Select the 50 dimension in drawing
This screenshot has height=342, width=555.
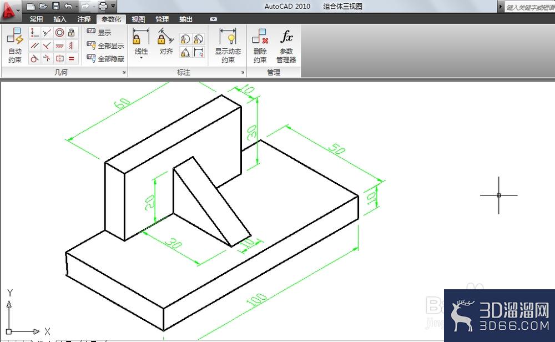pos(336,149)
